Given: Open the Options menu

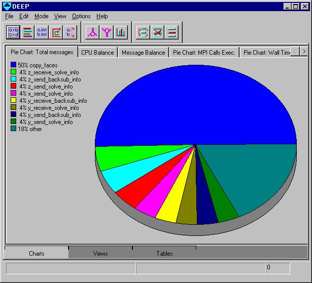Looking at the screenshot, I should click(81, 16).
